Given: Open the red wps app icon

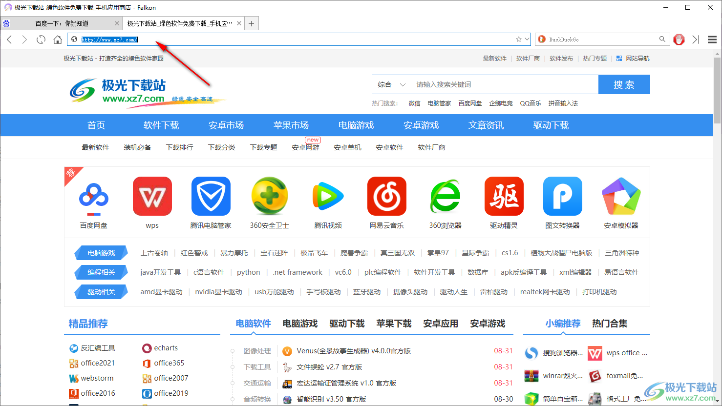Looking at the screenshot, I should pyautogui.click(x=152, y=196).
